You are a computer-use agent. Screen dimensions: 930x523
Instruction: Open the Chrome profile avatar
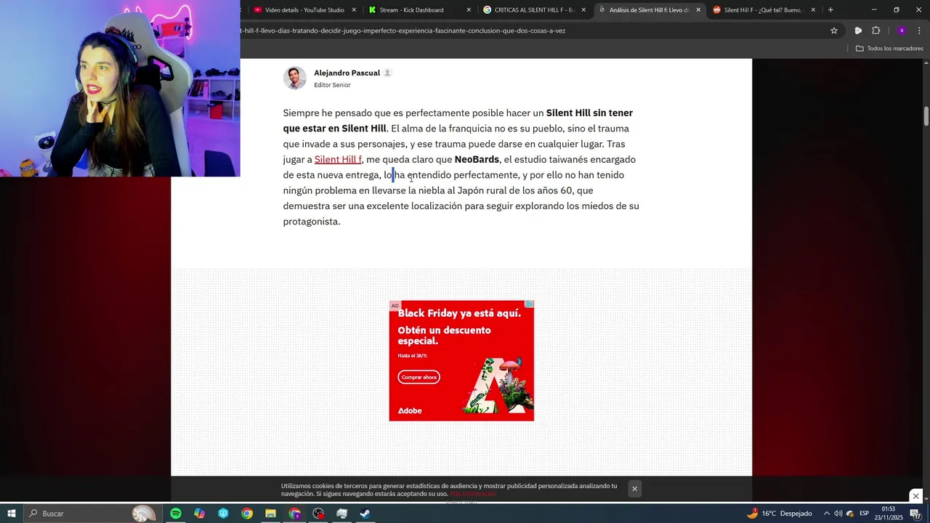click(x=902, y=31)
